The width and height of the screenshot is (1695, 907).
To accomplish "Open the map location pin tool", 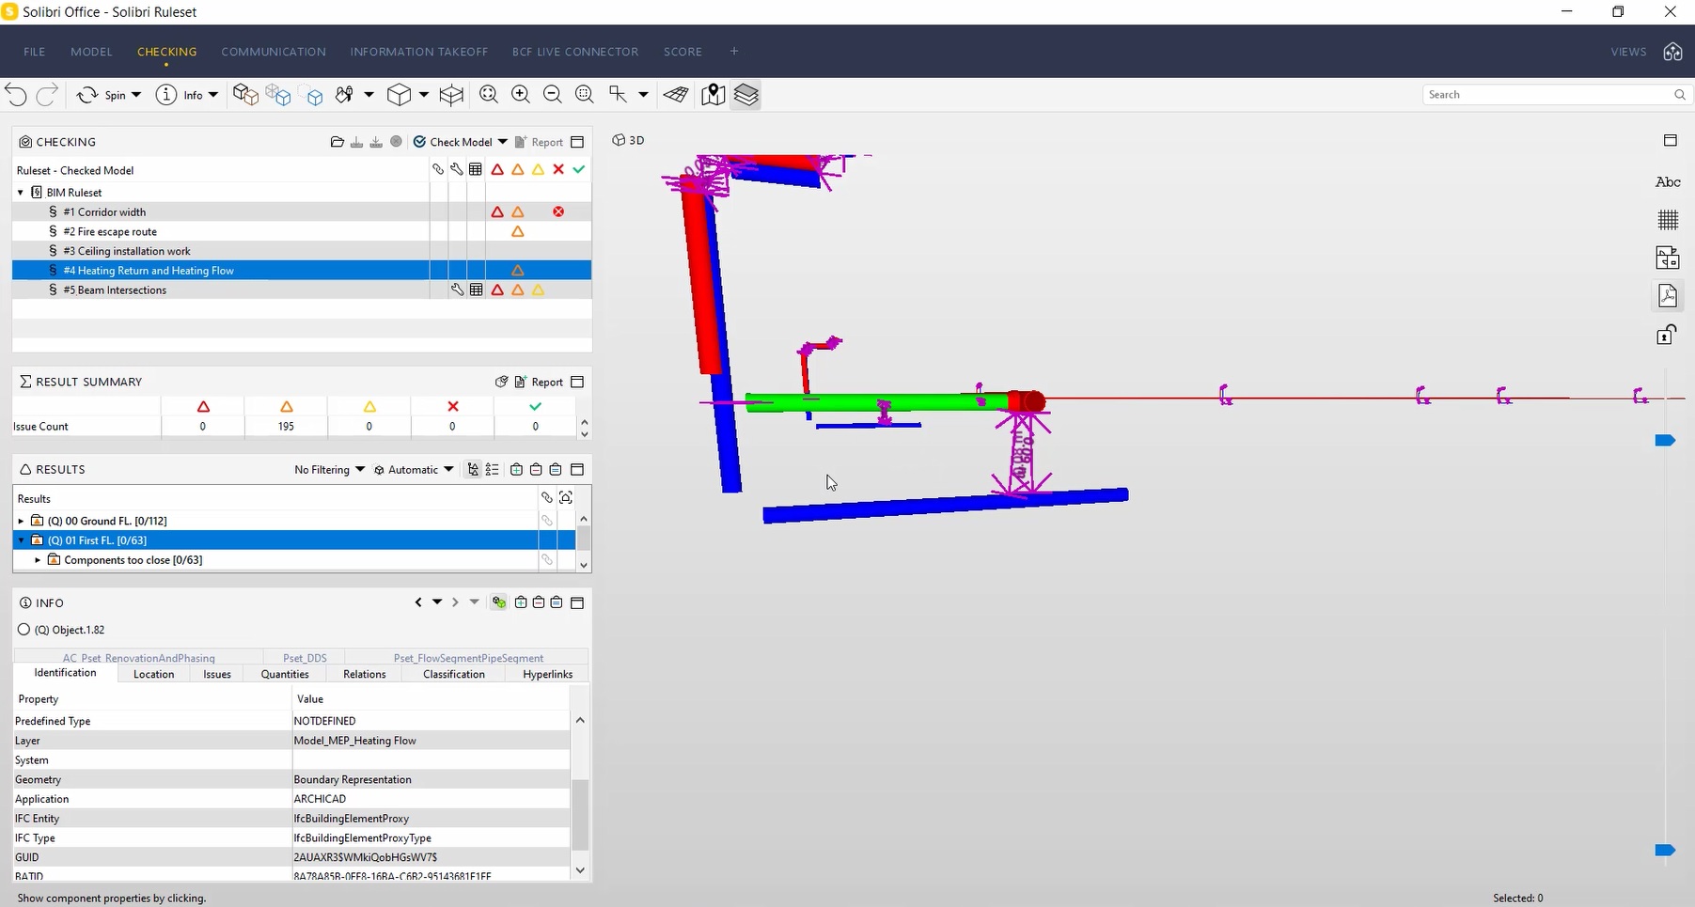I will 714,95.
